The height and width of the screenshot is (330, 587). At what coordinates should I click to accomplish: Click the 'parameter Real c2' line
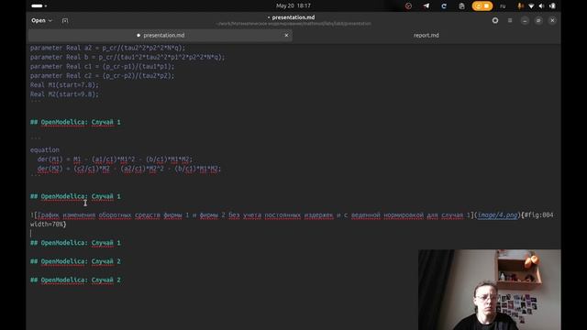[102, 75]
